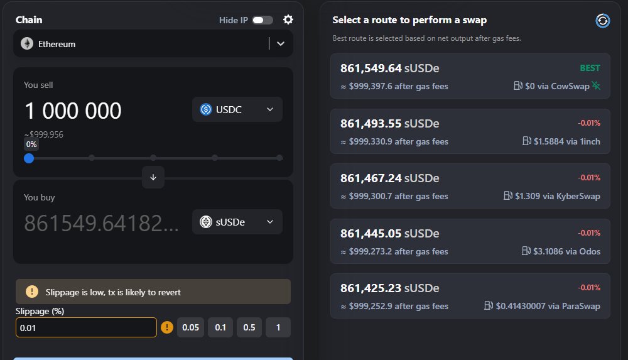Refresh routes with the circular reload icon
Screen dimensions: 628x360
pyautogui.click(x=602, y=21)
